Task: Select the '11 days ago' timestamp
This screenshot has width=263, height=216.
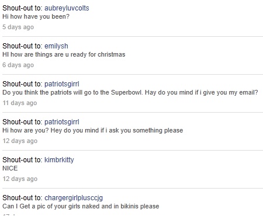Action: 20,103
